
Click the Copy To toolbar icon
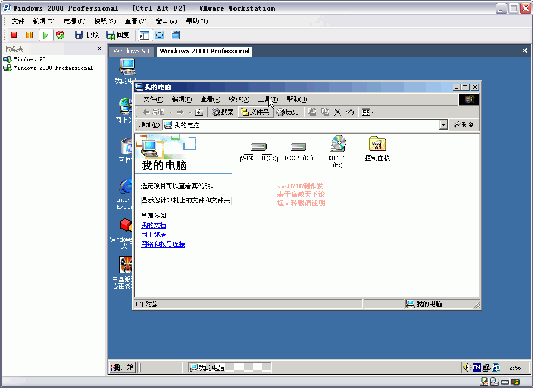(x=324, y=112)
